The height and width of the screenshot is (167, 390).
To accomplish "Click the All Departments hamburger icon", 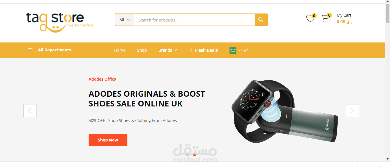I will (30, 50).
